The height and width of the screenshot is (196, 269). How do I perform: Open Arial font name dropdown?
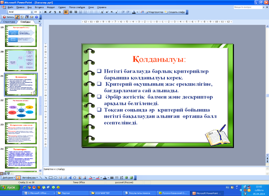[32, 12]
